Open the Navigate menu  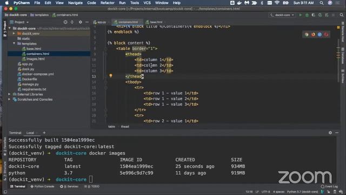[x=75, y=3]
